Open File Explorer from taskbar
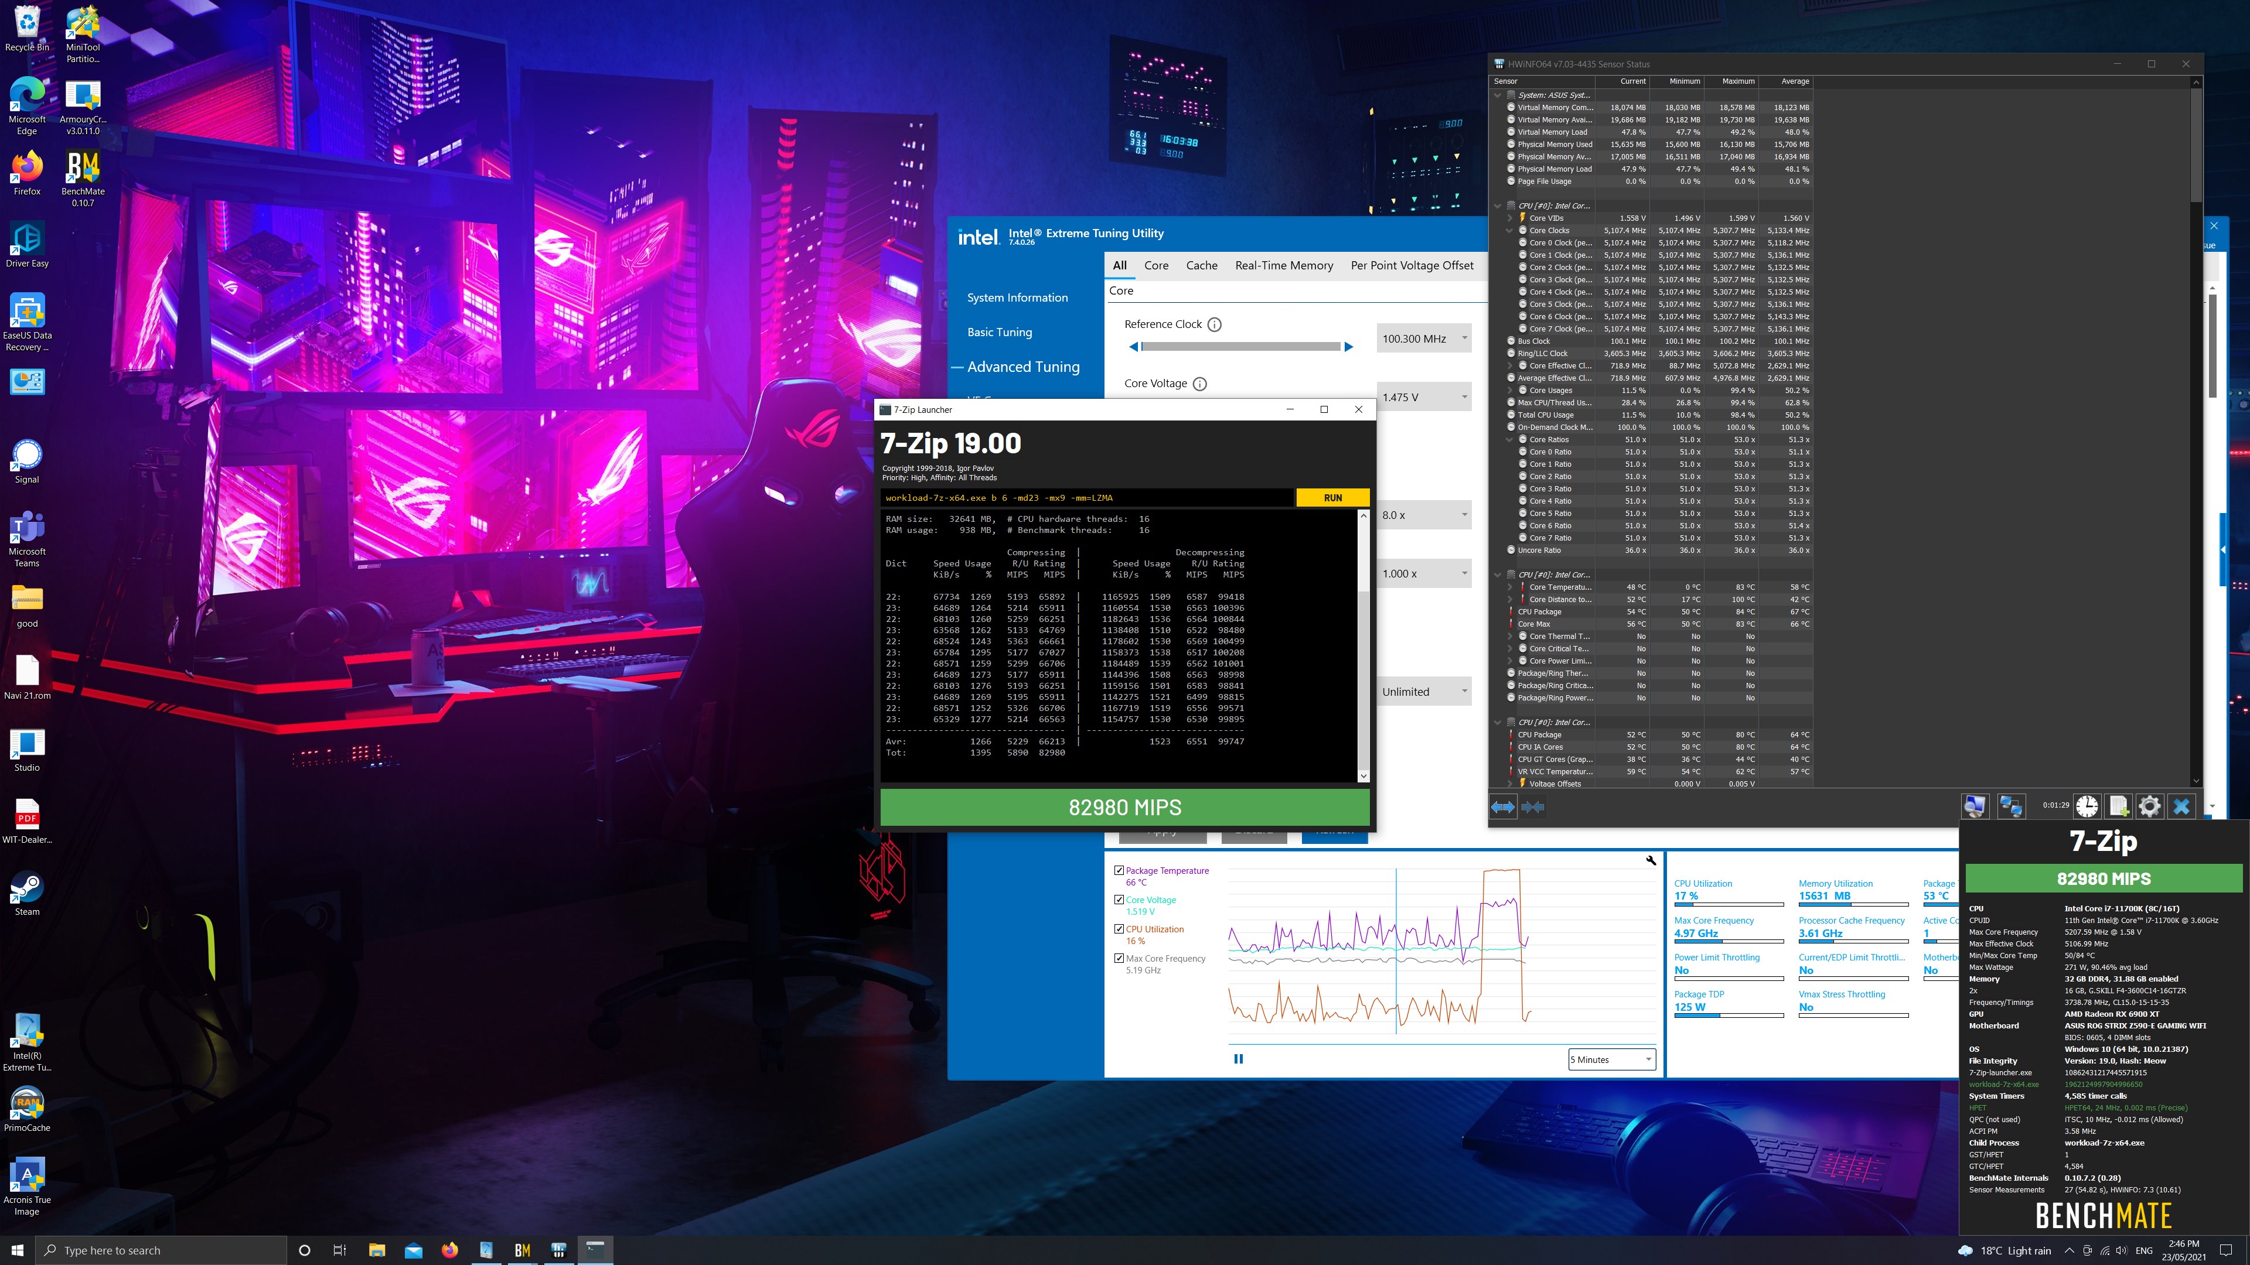The width and height of the screenshot is (2250, 1265). pos(376,1250)
